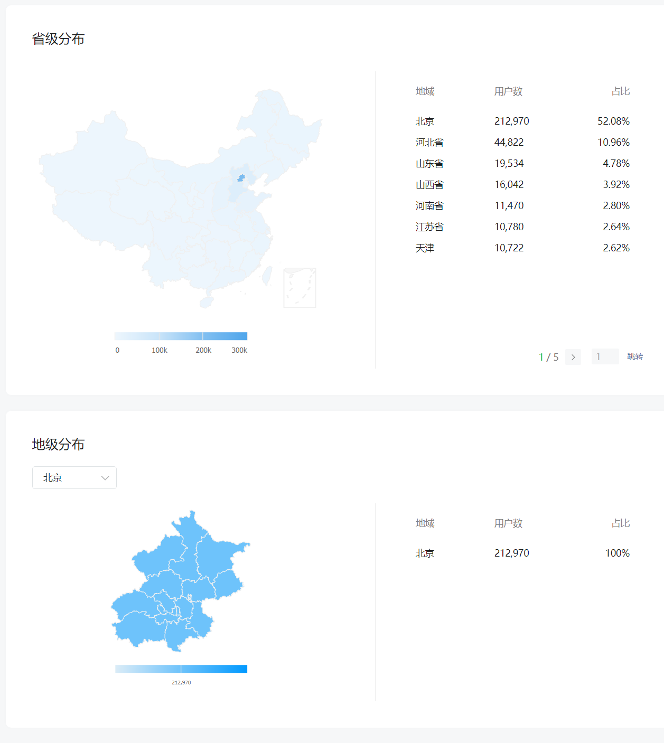Click the province map color legend slider
The width and height of the screenshot is (664, 743).
click(x=181, y=336)
